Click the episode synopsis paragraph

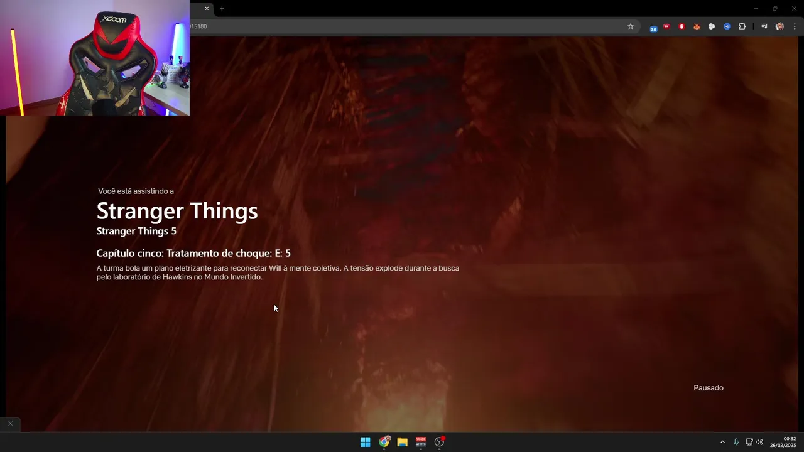coord(278,272)
